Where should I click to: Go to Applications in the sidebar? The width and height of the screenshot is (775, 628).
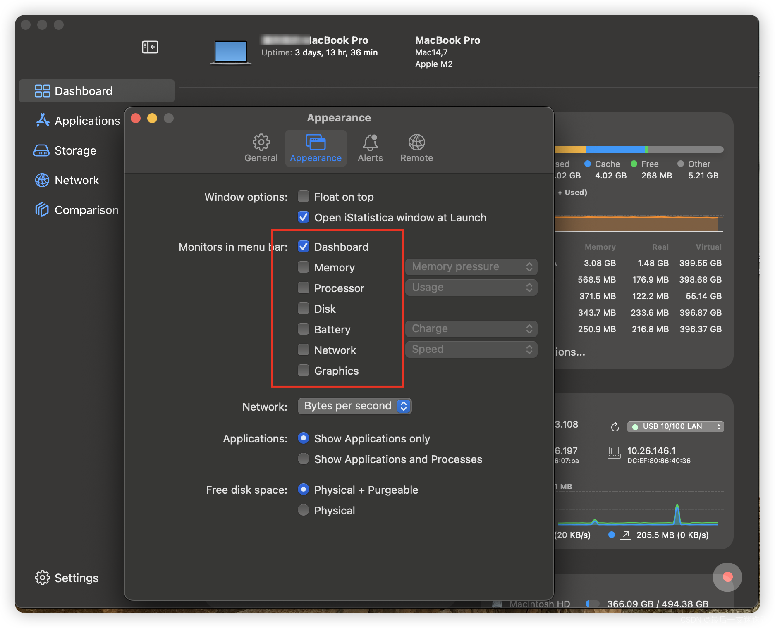(x=78, y=121)
